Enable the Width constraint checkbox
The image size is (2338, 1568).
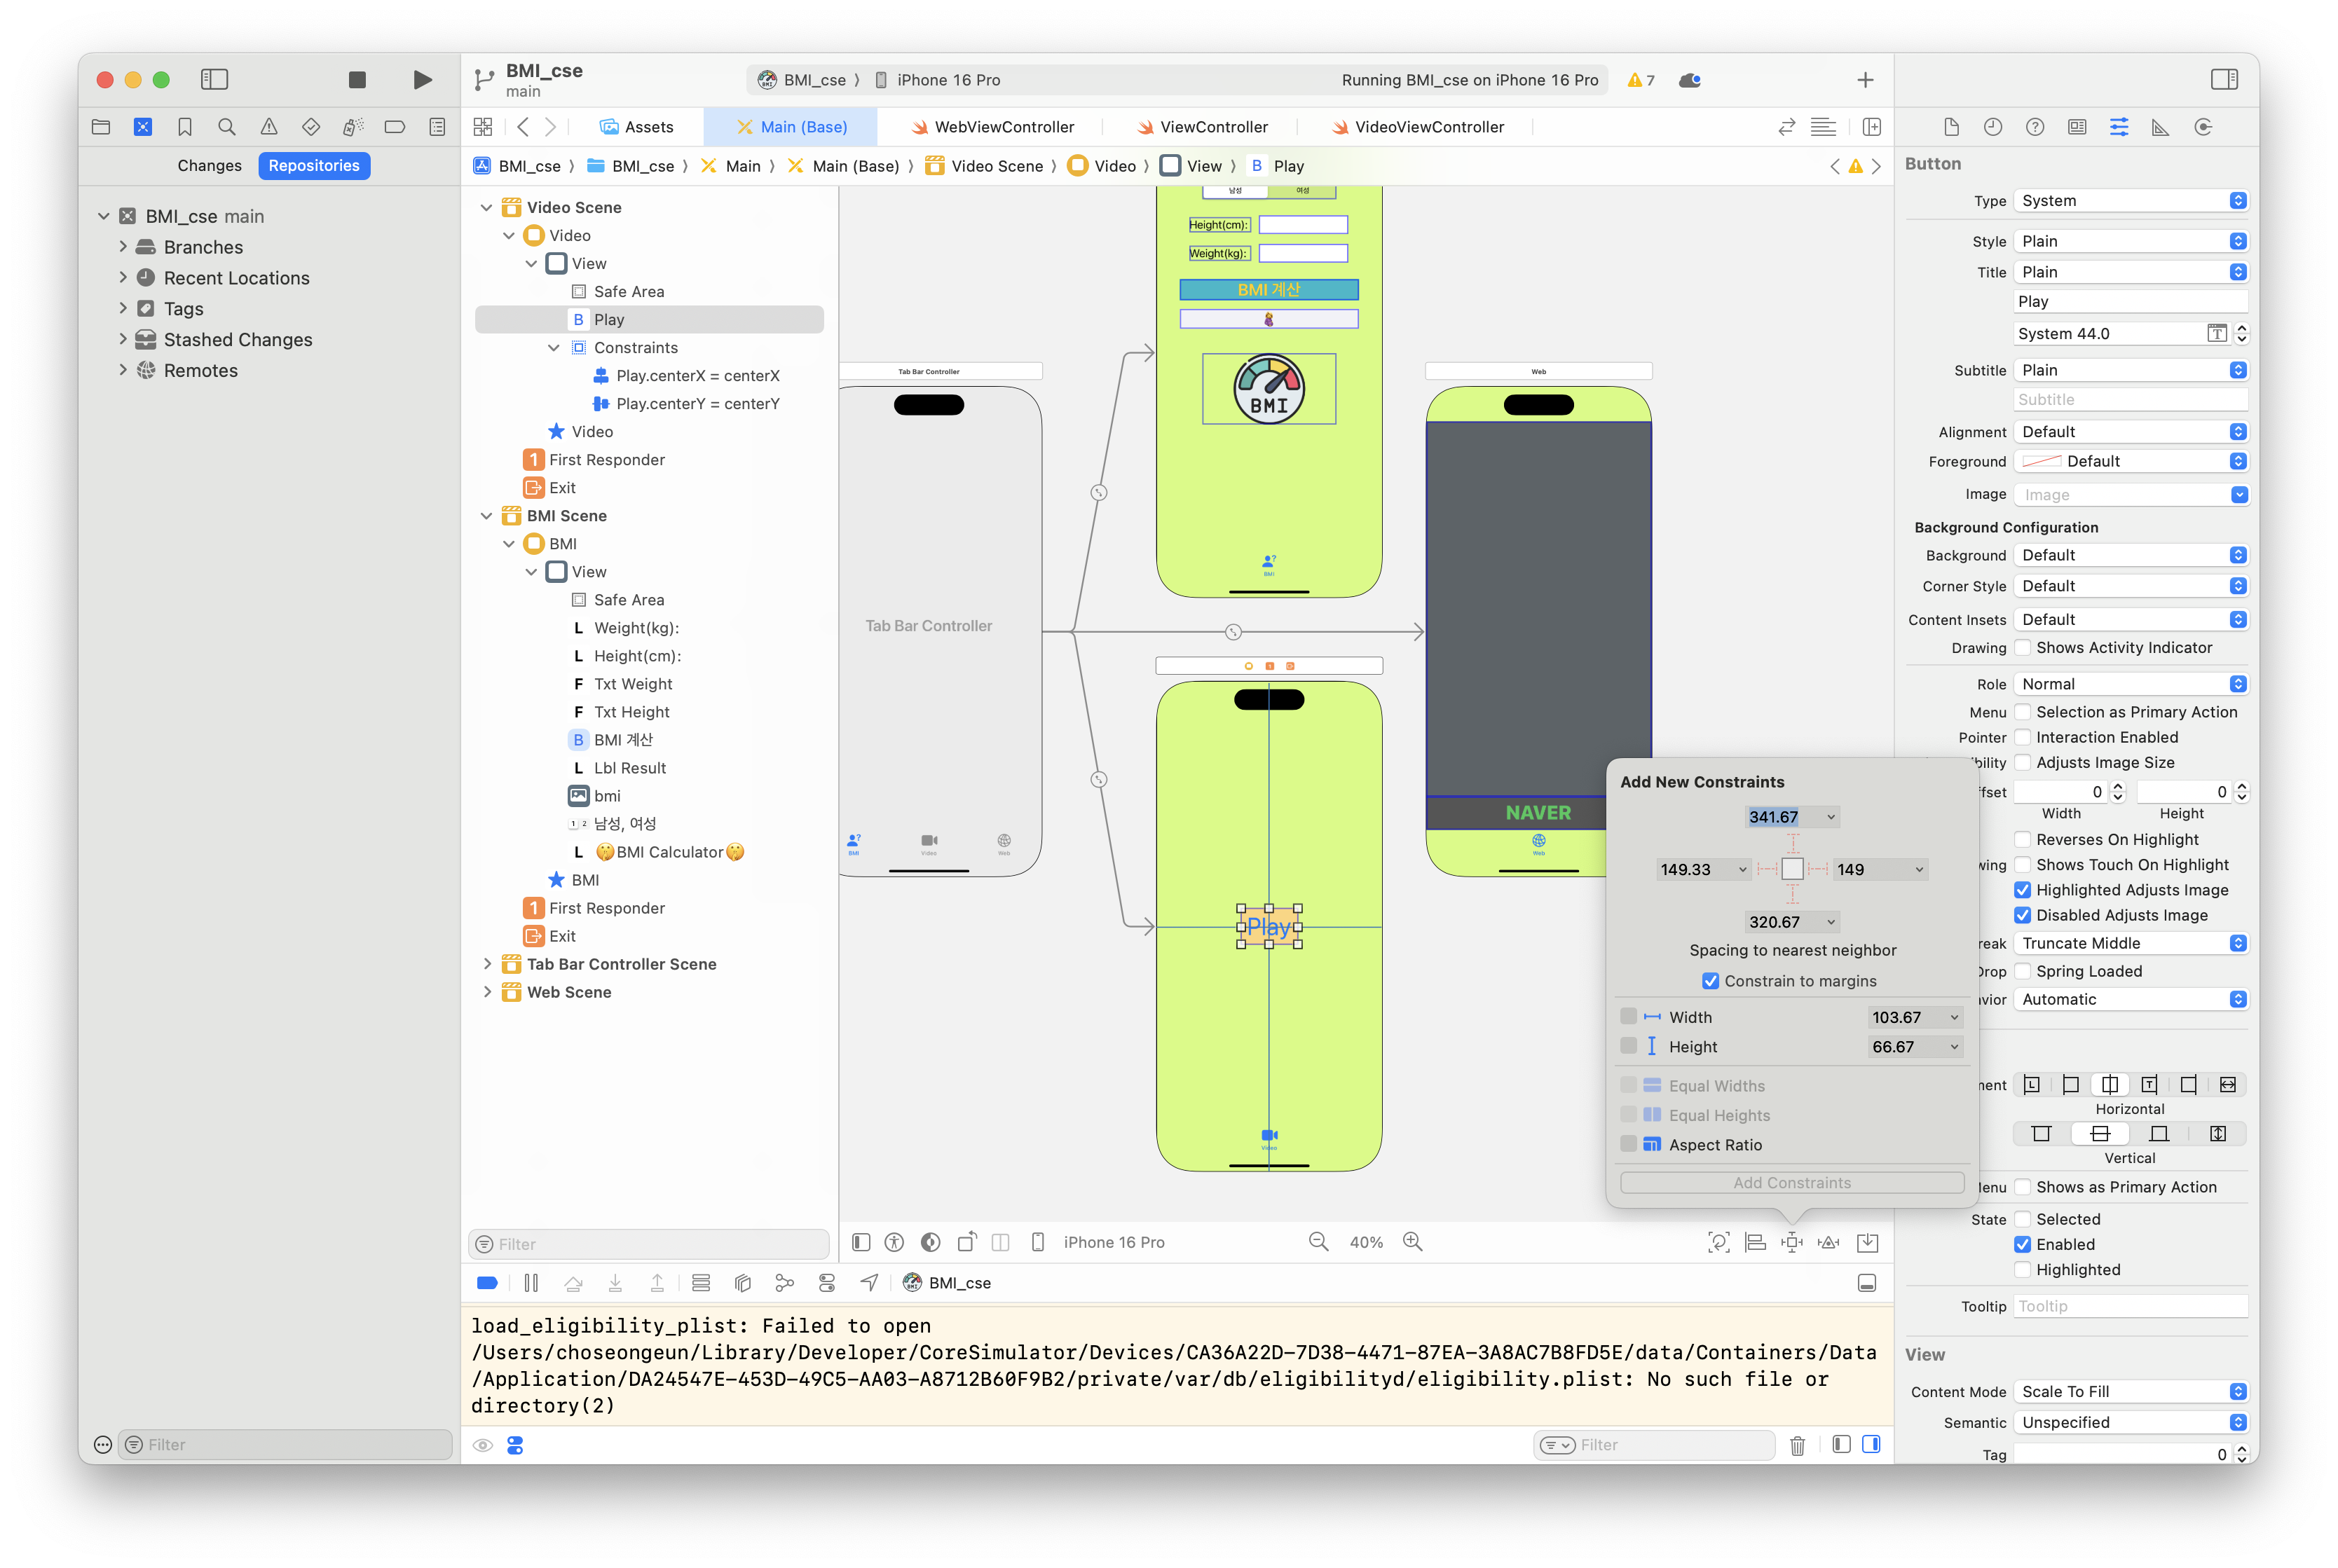1629,1017
